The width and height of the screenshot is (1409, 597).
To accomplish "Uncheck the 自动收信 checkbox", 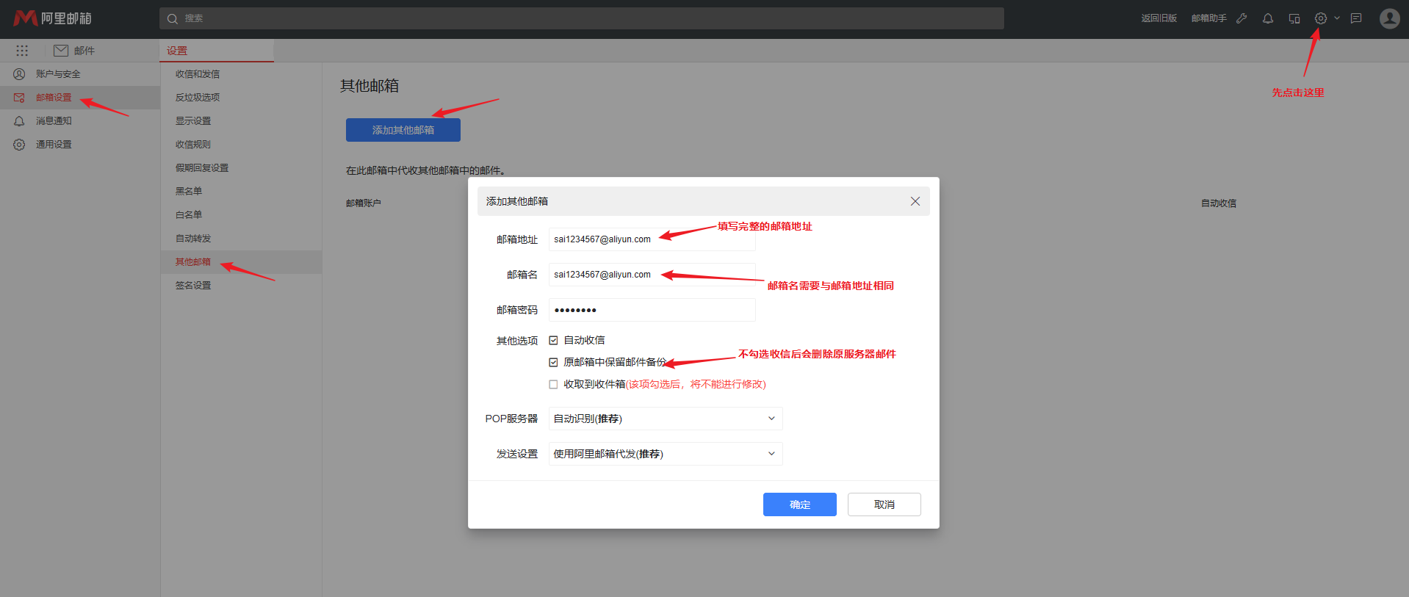I will point(553,341).
